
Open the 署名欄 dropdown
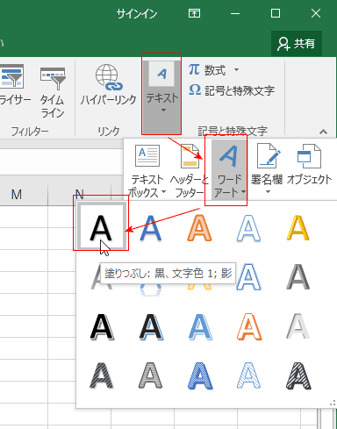pyautogui.click(x=267, y=168)
